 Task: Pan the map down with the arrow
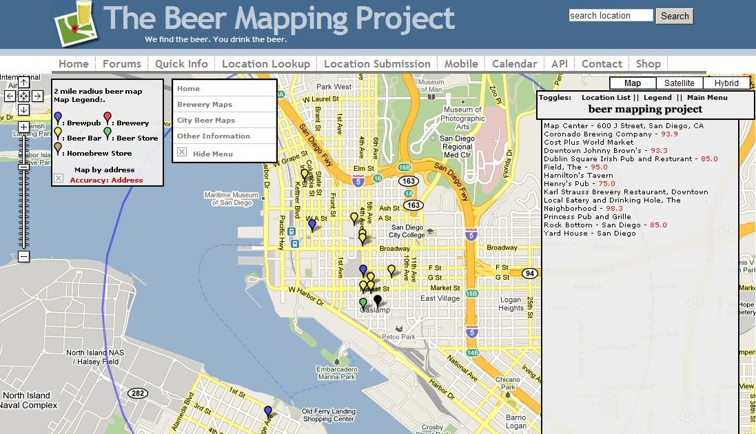(x=23, y=110)
